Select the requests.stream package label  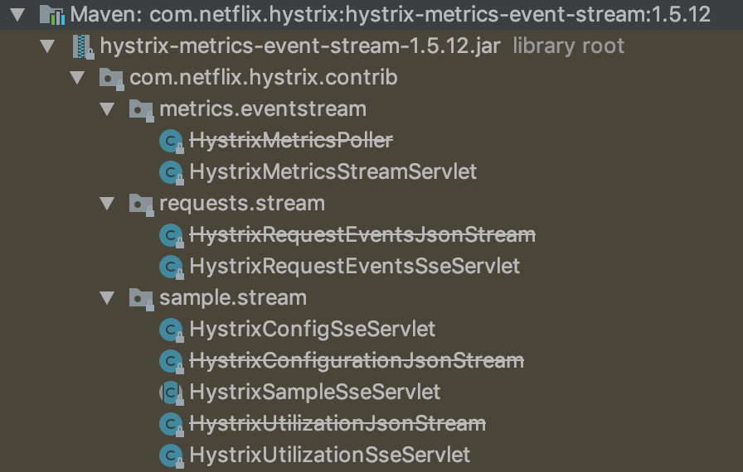242,204
